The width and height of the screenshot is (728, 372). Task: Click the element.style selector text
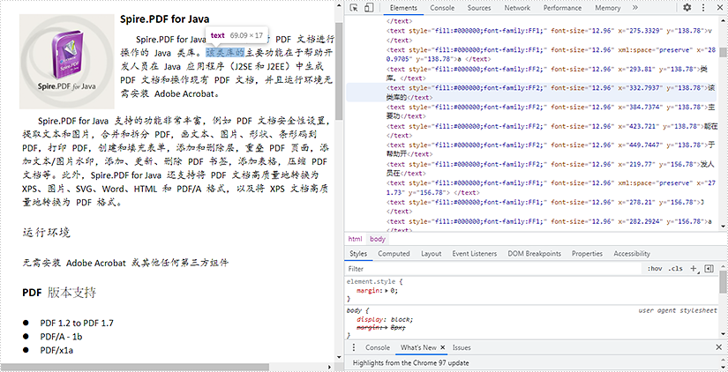click(x=370, y=281)
